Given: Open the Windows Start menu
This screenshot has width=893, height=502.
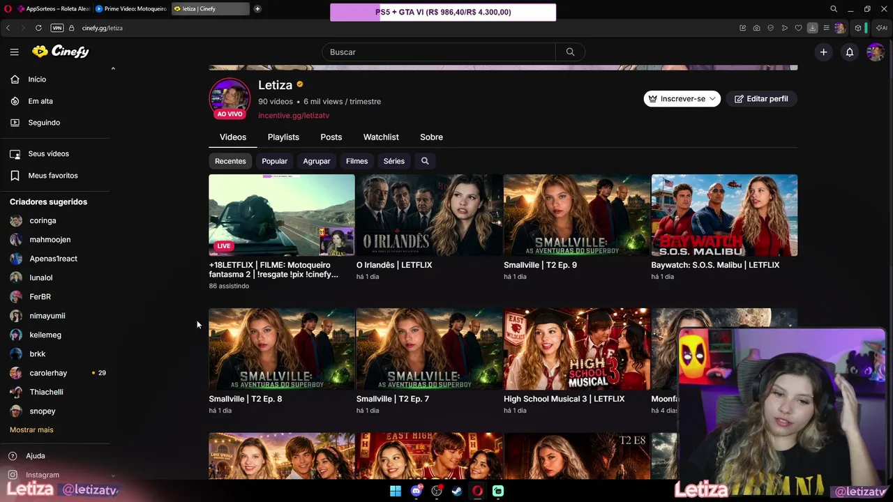Looking at the screenshot, I should coord(396,491).
